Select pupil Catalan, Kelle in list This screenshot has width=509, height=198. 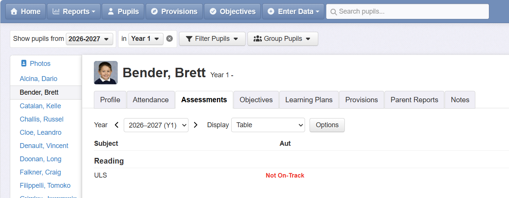tap(40, 106)
